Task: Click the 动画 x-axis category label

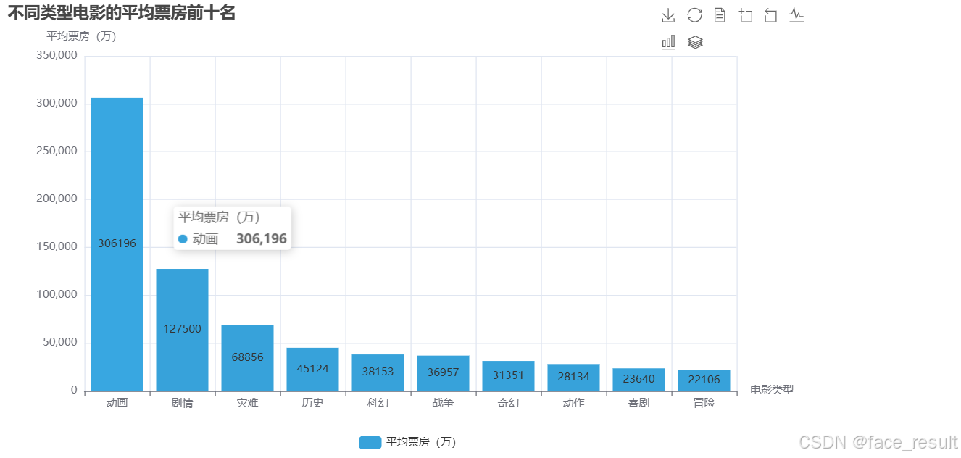Action: pyautogui.click(x=117, y=403)
